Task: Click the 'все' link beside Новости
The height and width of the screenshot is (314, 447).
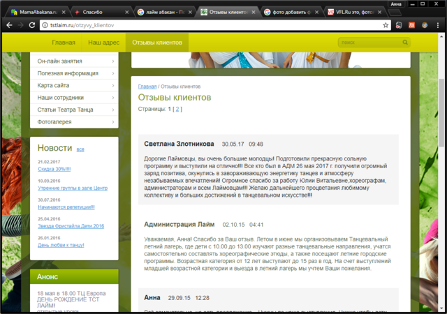Action: point(80,149)
